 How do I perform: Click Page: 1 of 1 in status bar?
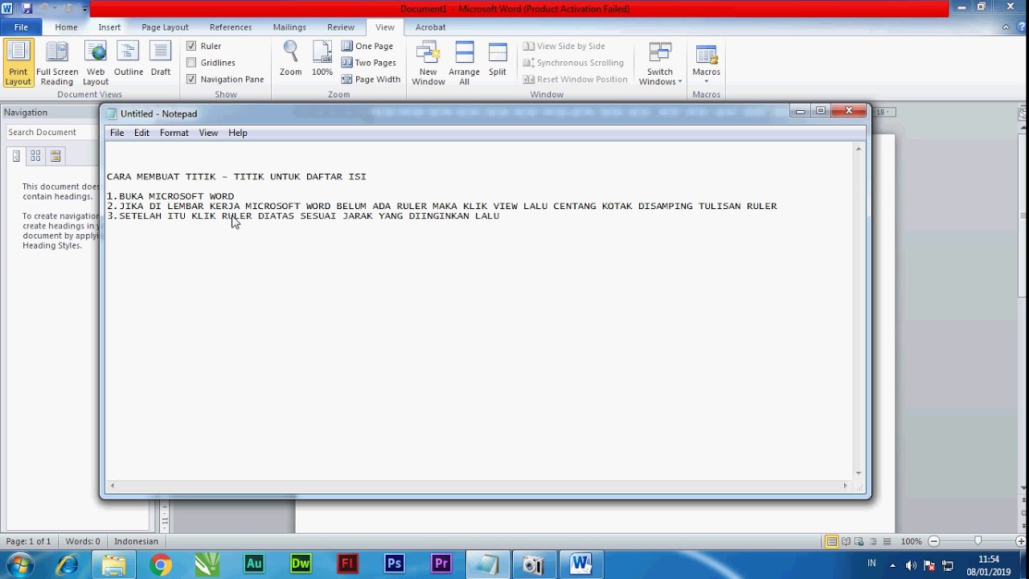28,541
